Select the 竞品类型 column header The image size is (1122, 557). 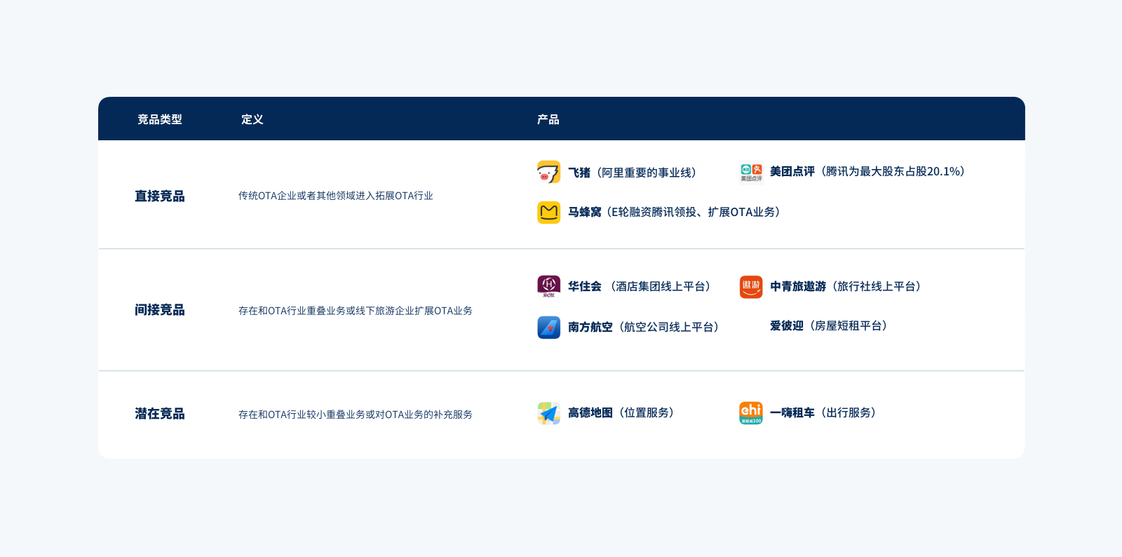click(x=160, y=119)
